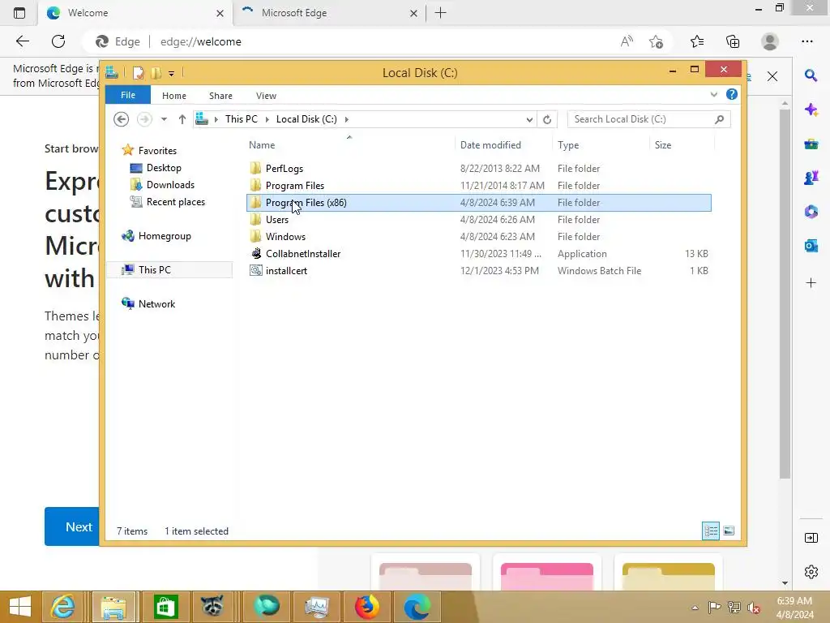The width and height of the screenshot is (830, 623).
Task: Open Edge tab actions menu icon
Action: [x=19, y=13]
